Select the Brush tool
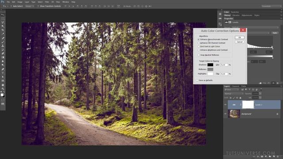283x159 pixels. pos(3,42)
